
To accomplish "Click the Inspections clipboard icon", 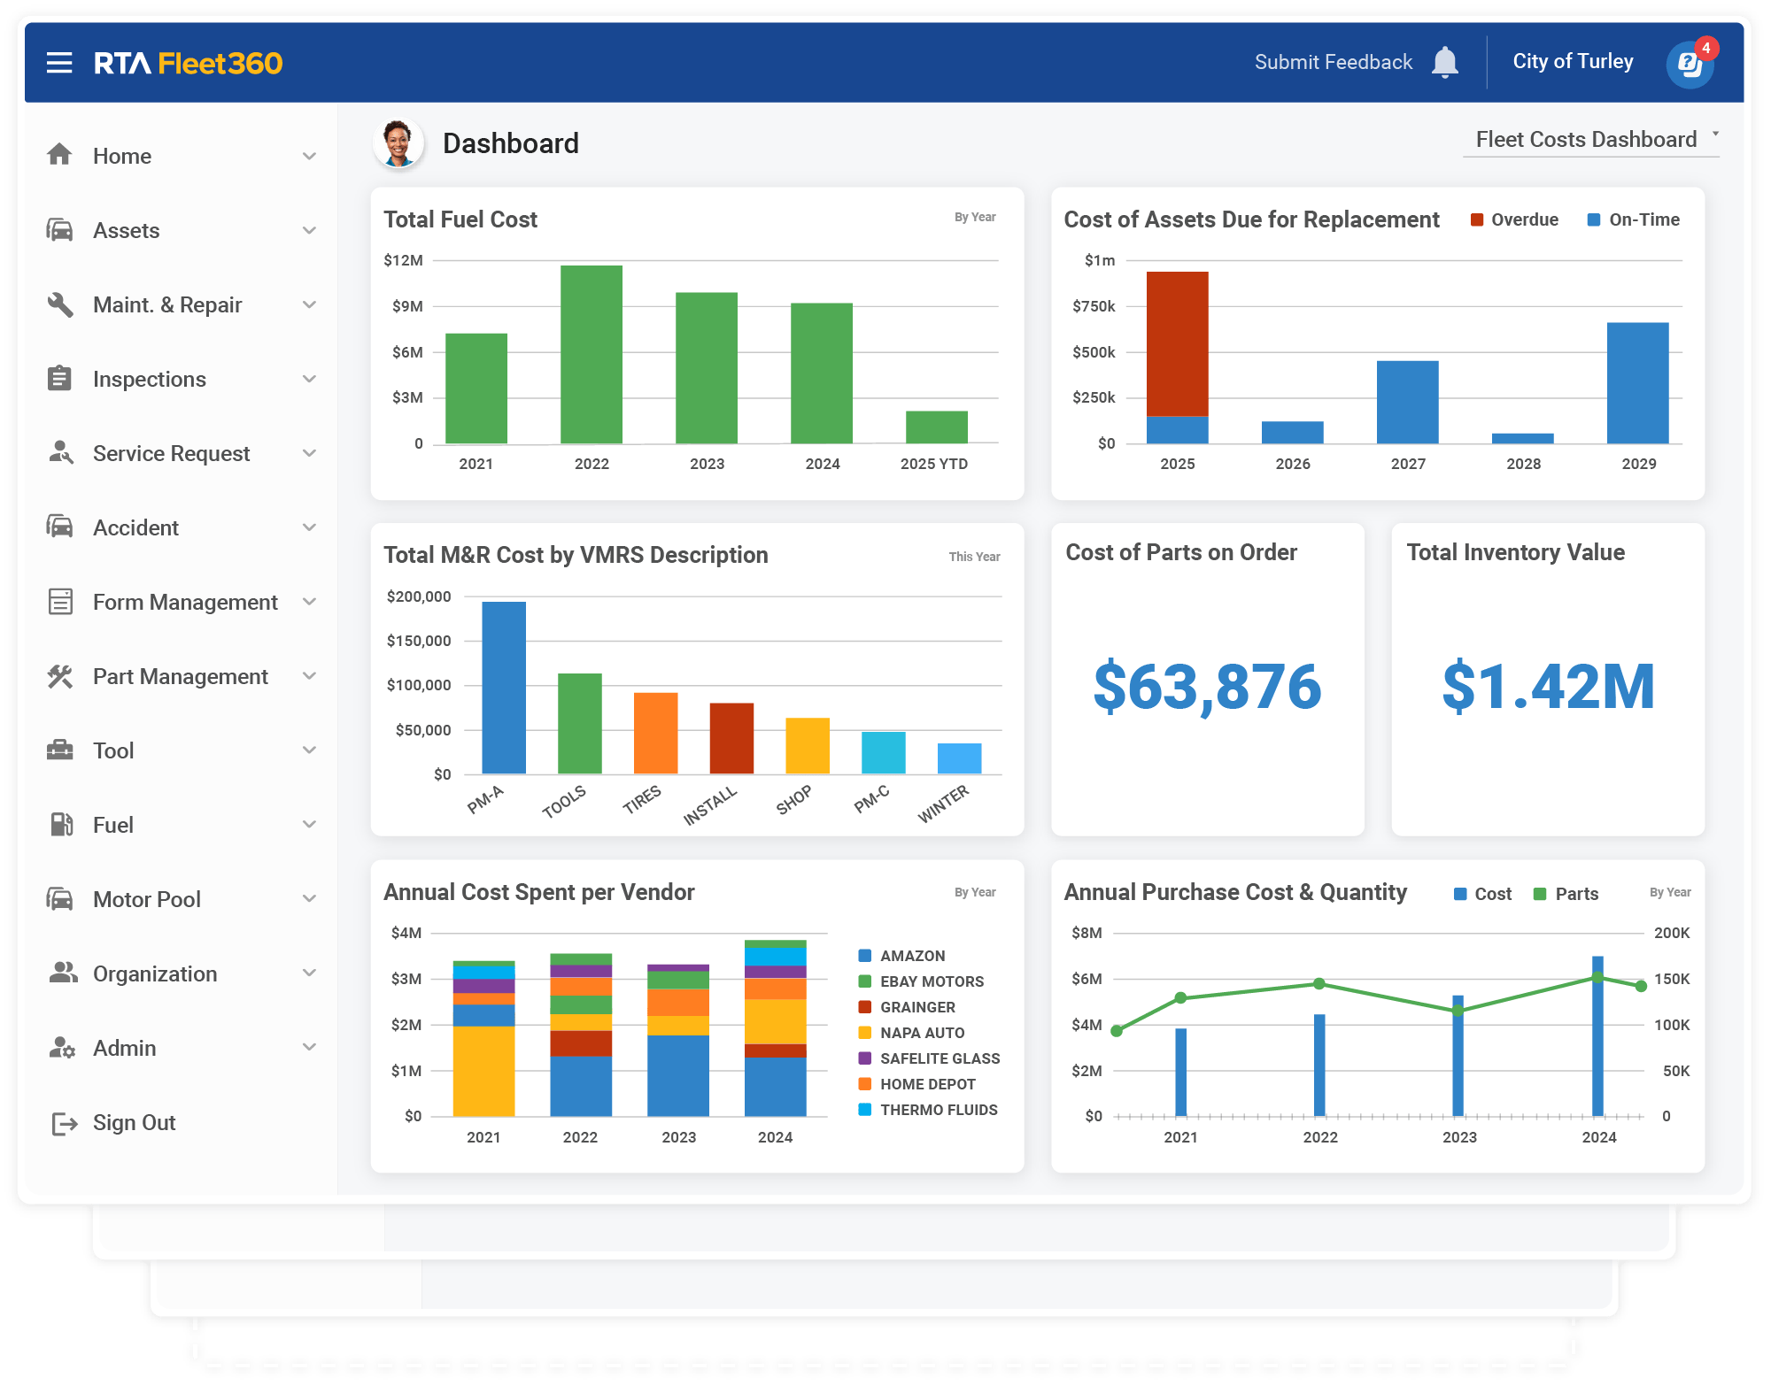I will pyautogui.click(x=60, y=379).
